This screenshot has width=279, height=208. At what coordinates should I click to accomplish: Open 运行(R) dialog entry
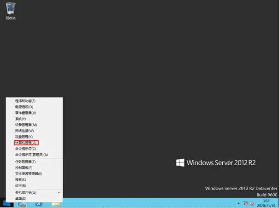(x=34, y=186)
